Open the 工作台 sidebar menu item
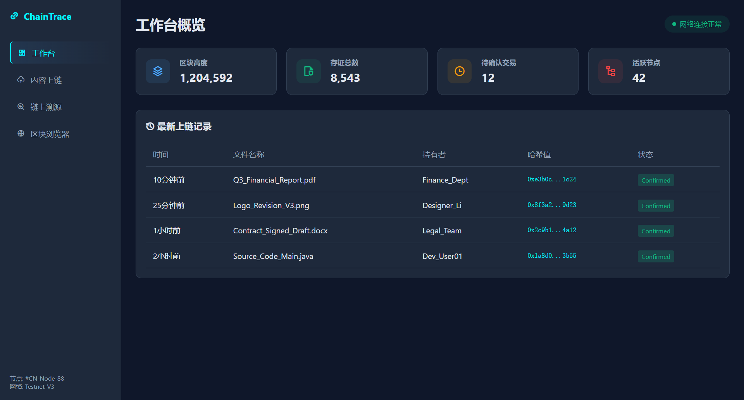744x400 pixels. click(43, 53)
